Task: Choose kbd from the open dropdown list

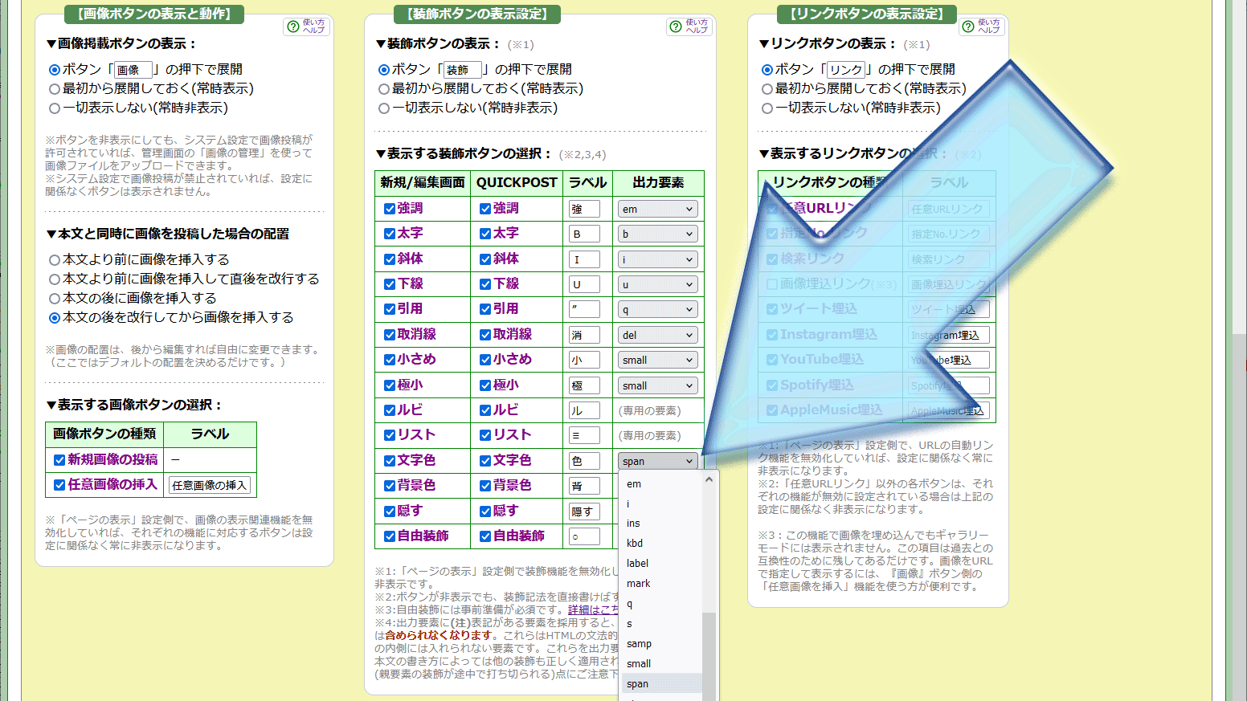Action: pos(661,543)
